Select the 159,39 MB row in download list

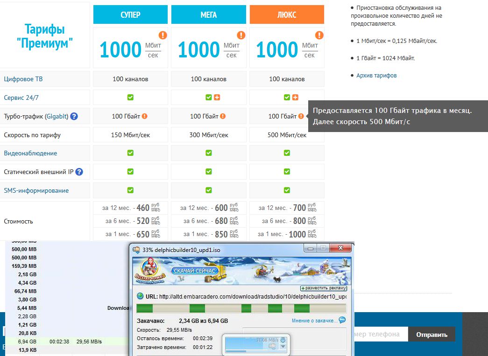67,266
